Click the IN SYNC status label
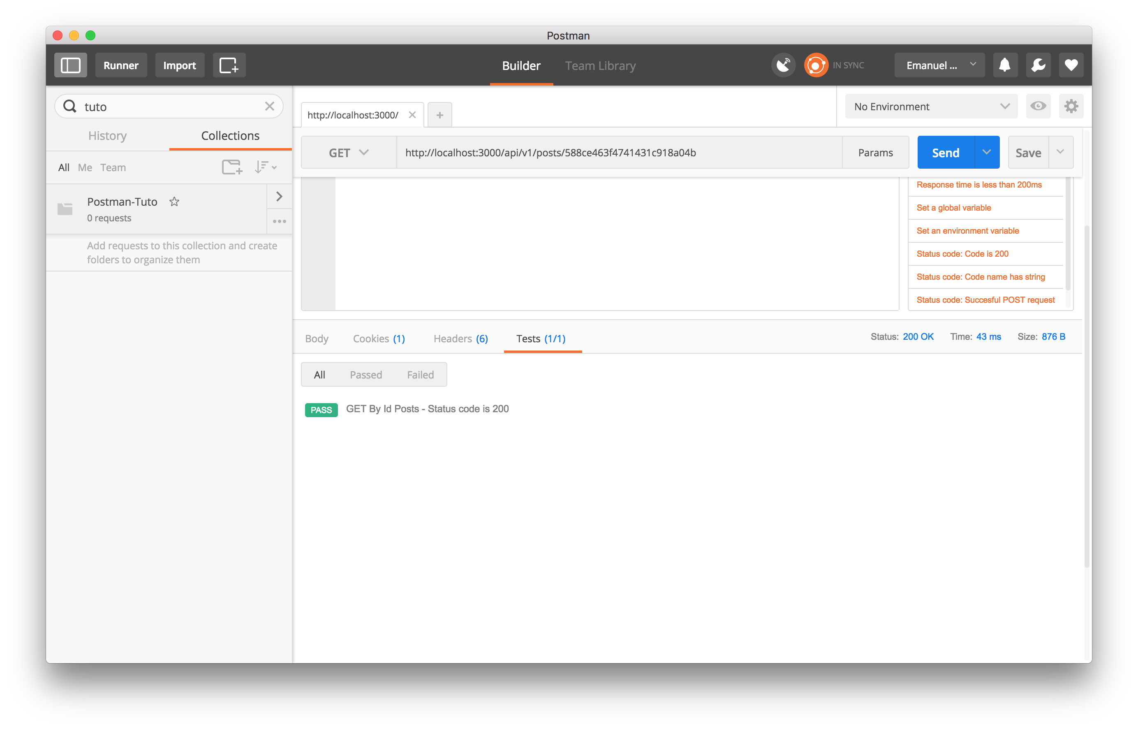Image resolution: width=1138 pixels, height=729 pixels. coord(849,65)
